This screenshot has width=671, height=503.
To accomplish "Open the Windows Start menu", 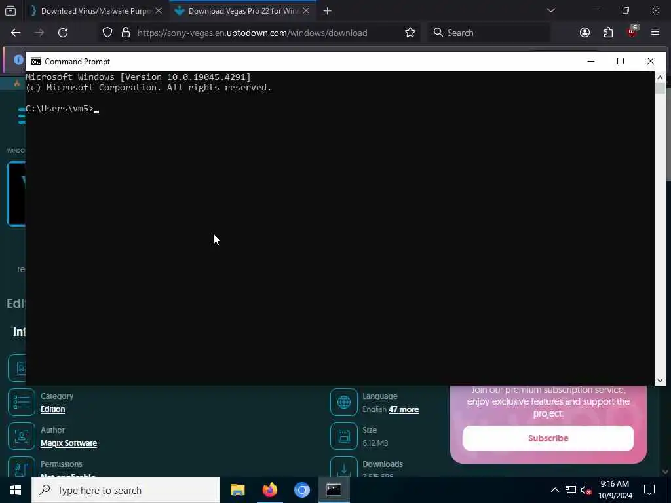I will (16, 490).
